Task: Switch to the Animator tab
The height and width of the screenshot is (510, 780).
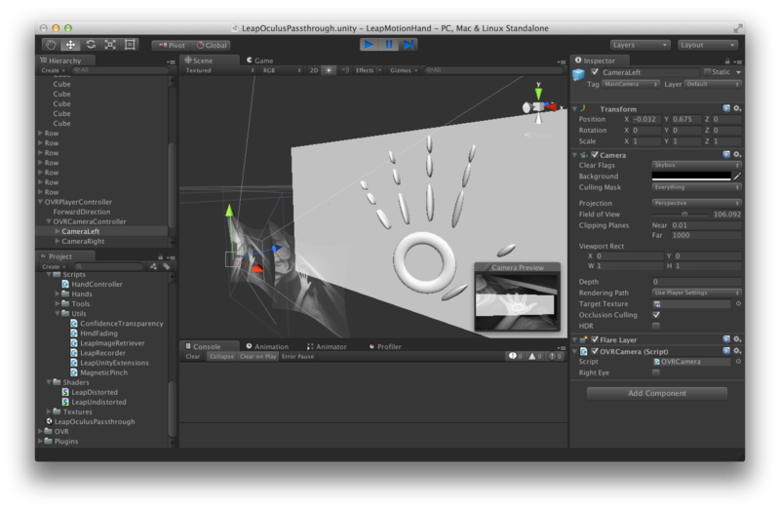Action: (327, 346)
